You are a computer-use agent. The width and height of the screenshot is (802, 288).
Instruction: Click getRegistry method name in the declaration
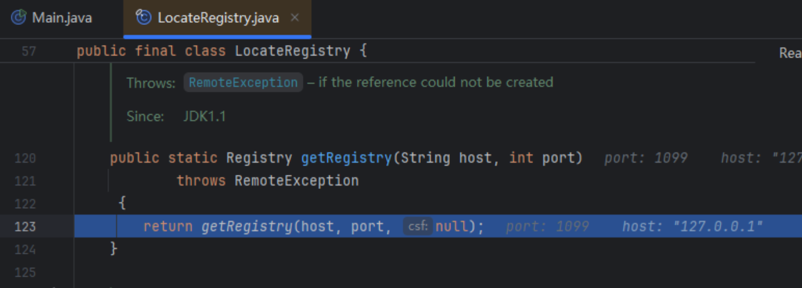pos(346,158)
